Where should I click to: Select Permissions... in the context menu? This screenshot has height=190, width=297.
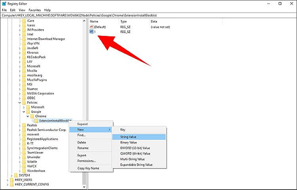pos(90,161)
